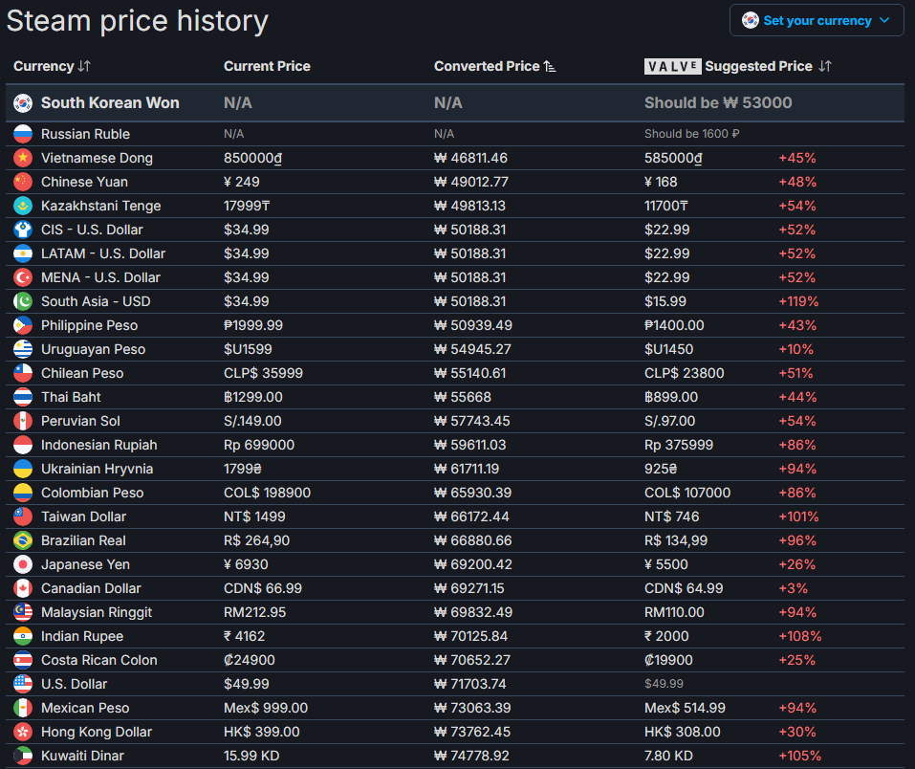
Task: Click the South Asia - USD flag icon
Action: [23, 301]
